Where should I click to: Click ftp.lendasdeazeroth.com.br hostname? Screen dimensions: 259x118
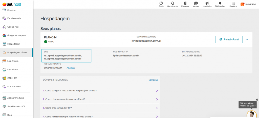[126, 55]
